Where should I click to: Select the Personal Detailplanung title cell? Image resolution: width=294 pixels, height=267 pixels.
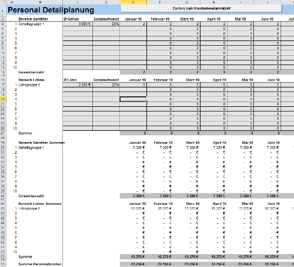(51, 10)
